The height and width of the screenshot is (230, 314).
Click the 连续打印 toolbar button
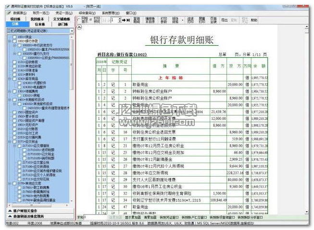[190, 20]
